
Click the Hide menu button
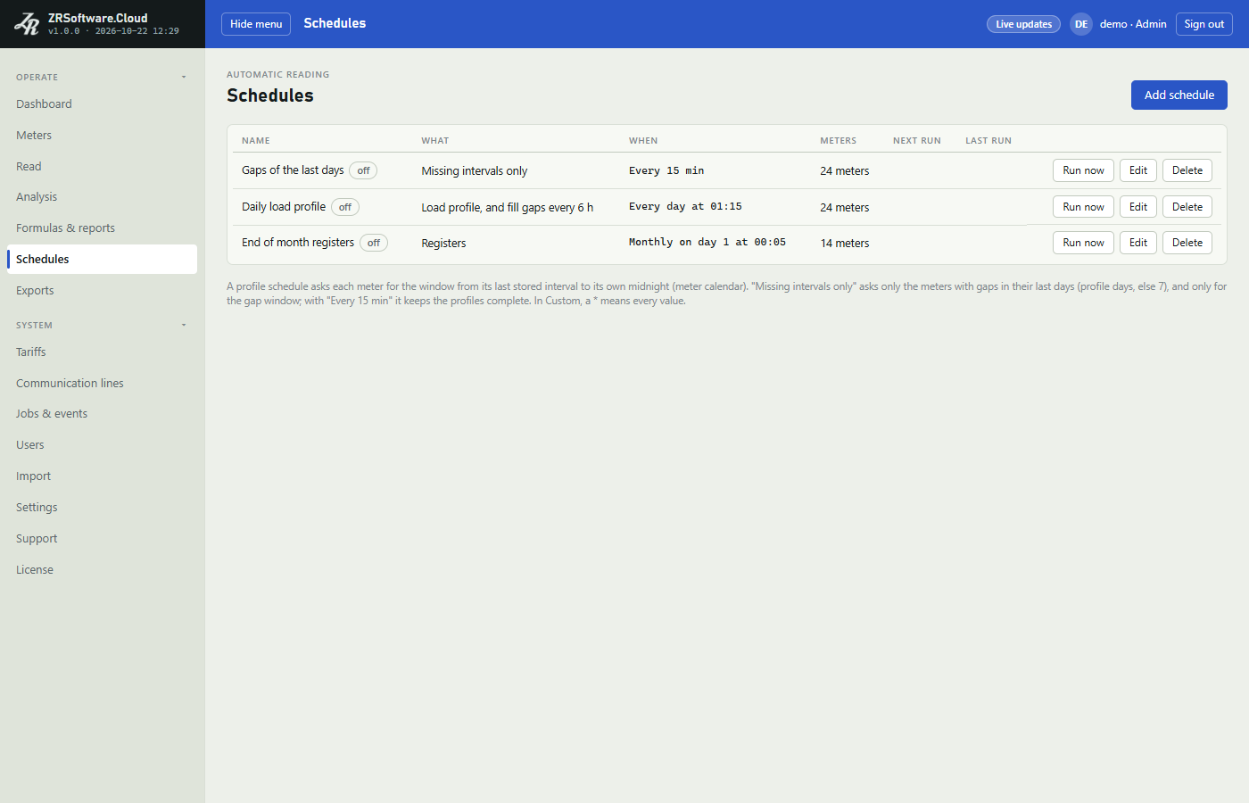(256, 24)
